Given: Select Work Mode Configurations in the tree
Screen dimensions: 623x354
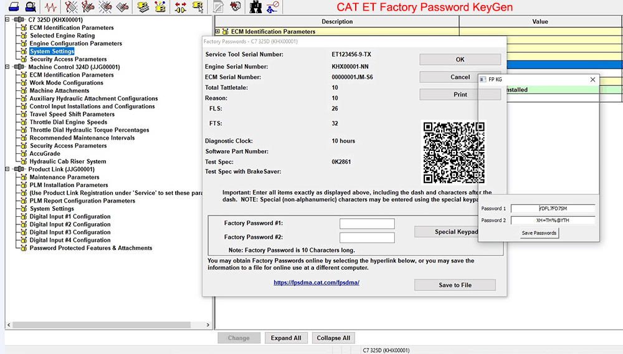Looking at the screenshot, I should [x=67, y=83].
